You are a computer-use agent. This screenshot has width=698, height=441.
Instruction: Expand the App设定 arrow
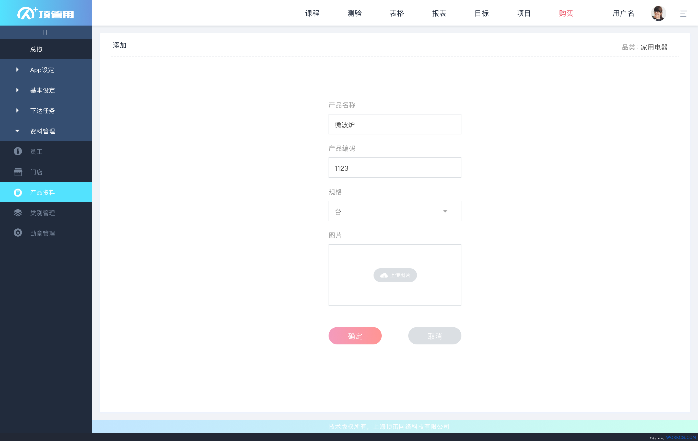17,69
